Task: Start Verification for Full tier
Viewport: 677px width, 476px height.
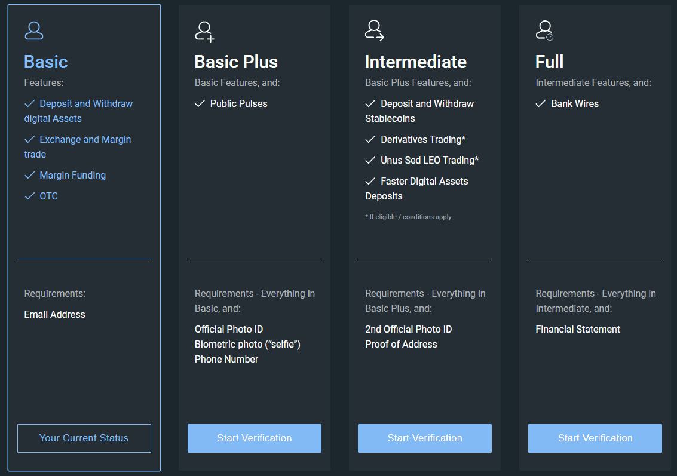Action: pyautogui.click(x=595, y=438)
